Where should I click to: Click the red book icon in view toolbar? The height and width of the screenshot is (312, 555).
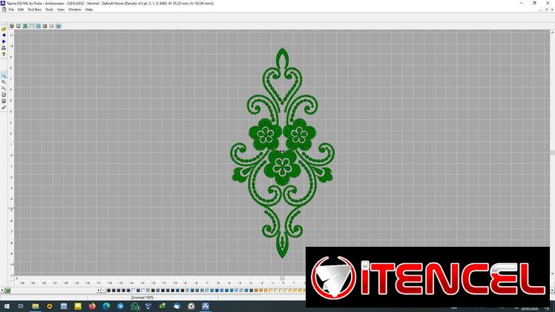tap(45, 26)
